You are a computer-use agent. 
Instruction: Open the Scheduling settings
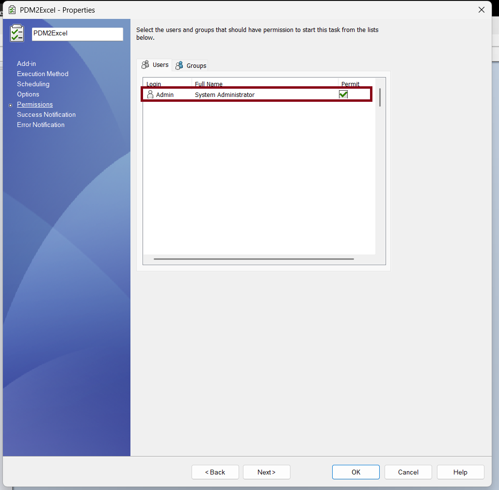click(33, 84)
